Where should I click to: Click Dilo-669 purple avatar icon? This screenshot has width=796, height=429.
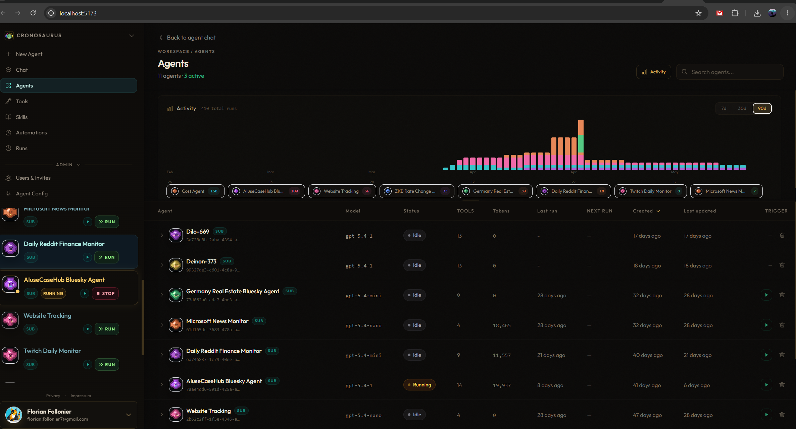176,235
